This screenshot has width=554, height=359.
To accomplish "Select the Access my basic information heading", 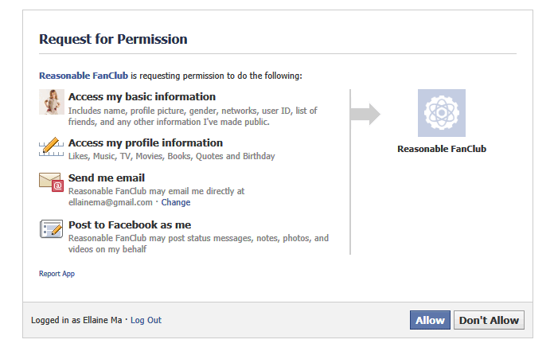I will tap(142, 97).
